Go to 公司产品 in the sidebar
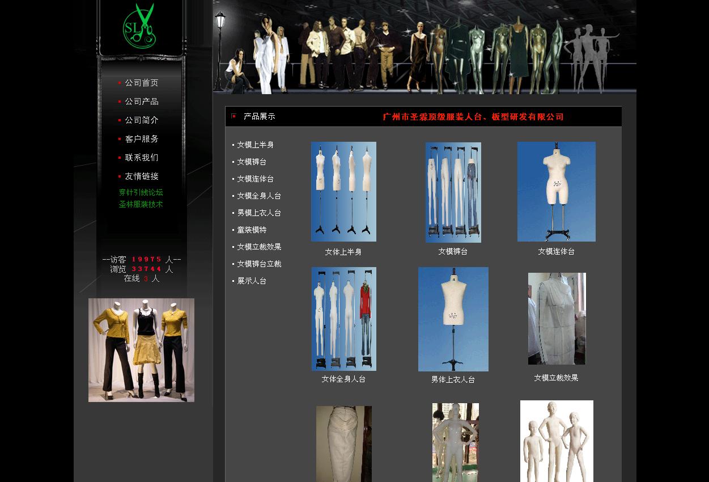This screenshot has width=709, height=482. tap(141, 102)
